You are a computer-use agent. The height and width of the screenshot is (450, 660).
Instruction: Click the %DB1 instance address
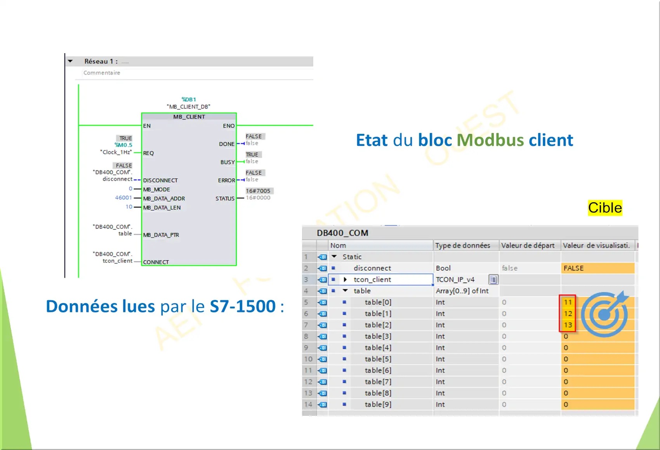[x=189, y=99]
